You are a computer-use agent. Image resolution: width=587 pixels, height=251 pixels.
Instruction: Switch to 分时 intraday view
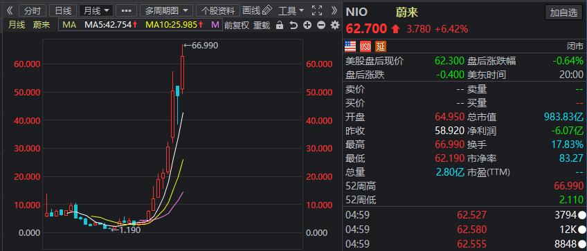click(x=33, y=10)
